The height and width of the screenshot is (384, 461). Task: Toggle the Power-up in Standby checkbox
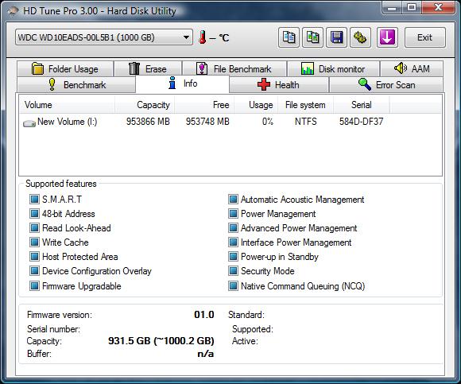coord(233,257)
